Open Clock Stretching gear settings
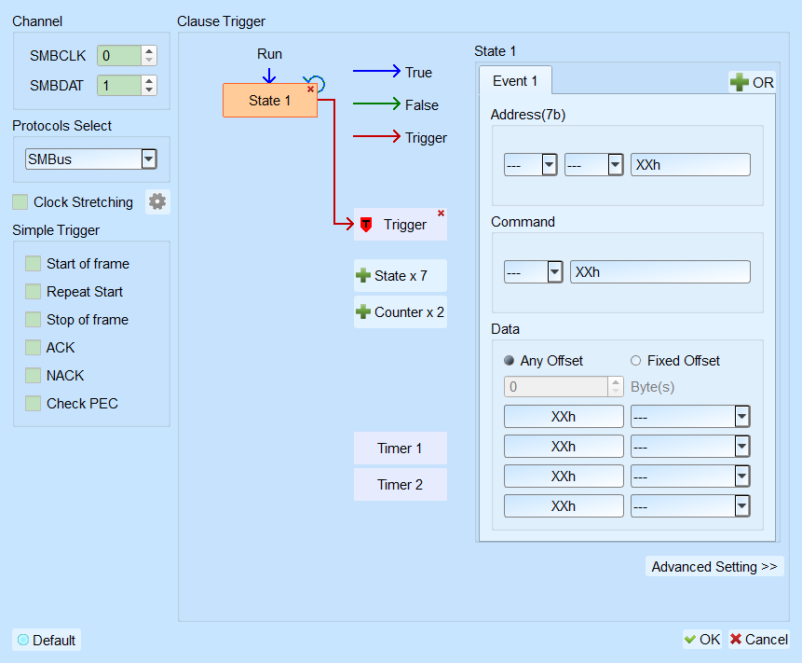This screenshot has height=663, width=802. pyautogui.click(x=157, y=201)
